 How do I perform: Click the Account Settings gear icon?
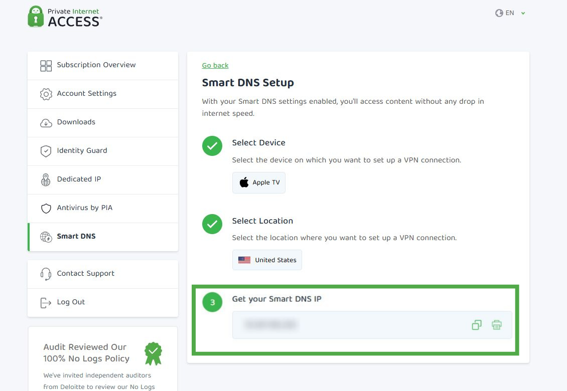46,94
